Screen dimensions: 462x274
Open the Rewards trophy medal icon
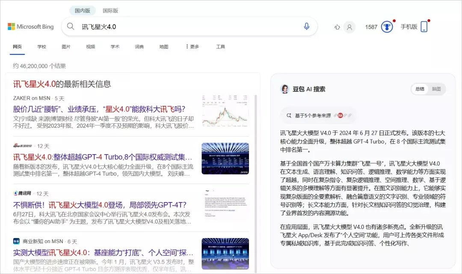pyautogui.click(x=387, y=27)
